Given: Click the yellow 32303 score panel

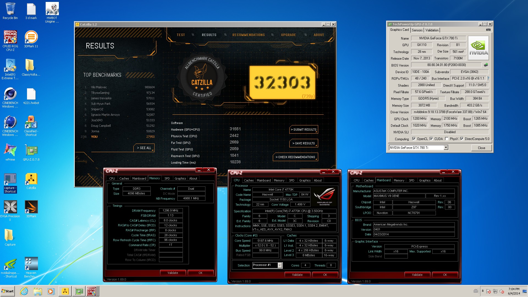Looking at the screenshot, I should [x=282, y=82].
